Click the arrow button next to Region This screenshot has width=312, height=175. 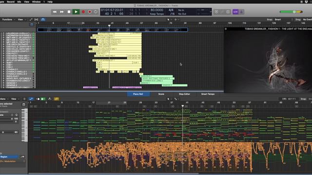(22, 157)
